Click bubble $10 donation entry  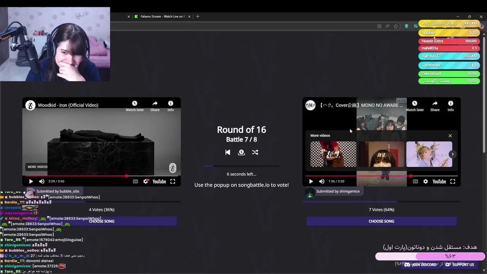pos(449,33)
